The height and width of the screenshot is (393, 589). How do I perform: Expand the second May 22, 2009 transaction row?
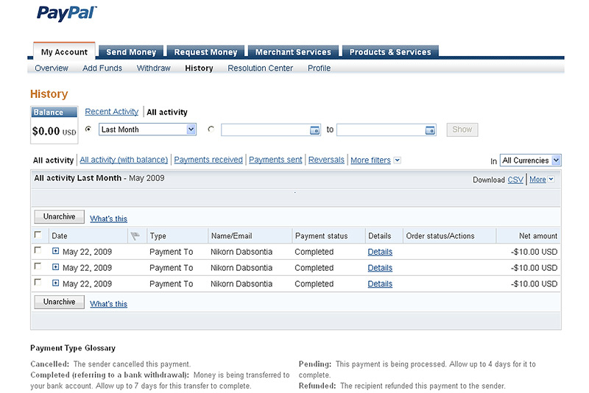click(56, 267)
